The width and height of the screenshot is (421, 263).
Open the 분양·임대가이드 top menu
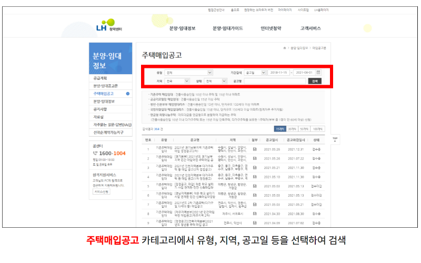coord(228,28)
